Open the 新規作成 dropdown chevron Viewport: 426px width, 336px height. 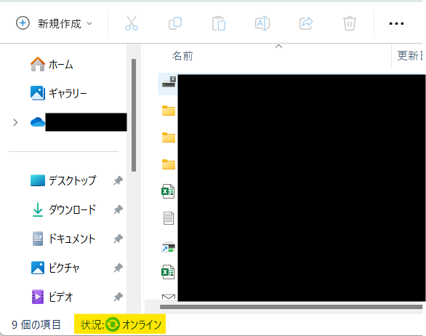point(89,24)
